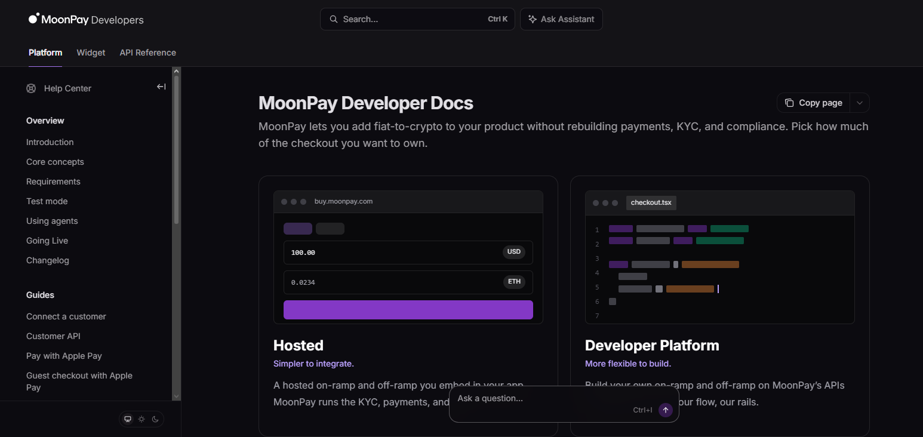The height and width of the screenshot is (437, 923).
Task: Go to Introduction in sidebar
Action: (x=50, y=142)
